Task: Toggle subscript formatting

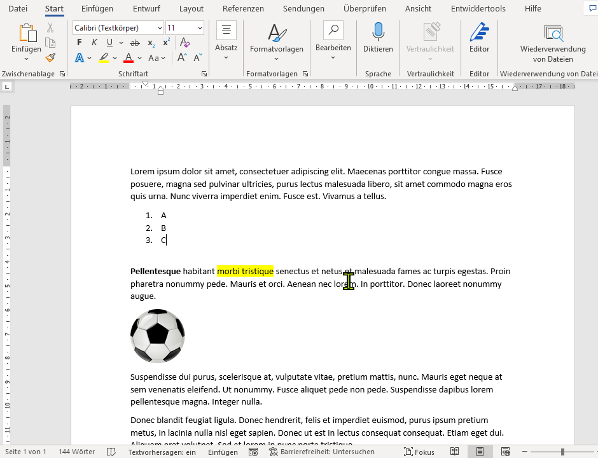Action: click(151, 43)
